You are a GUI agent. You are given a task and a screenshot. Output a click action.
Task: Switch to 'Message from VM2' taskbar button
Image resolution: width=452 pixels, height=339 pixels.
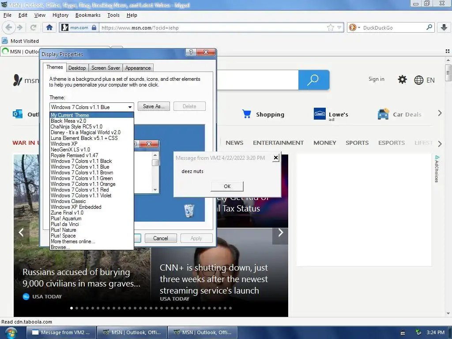pyautogui.click(x=61, y=332)
